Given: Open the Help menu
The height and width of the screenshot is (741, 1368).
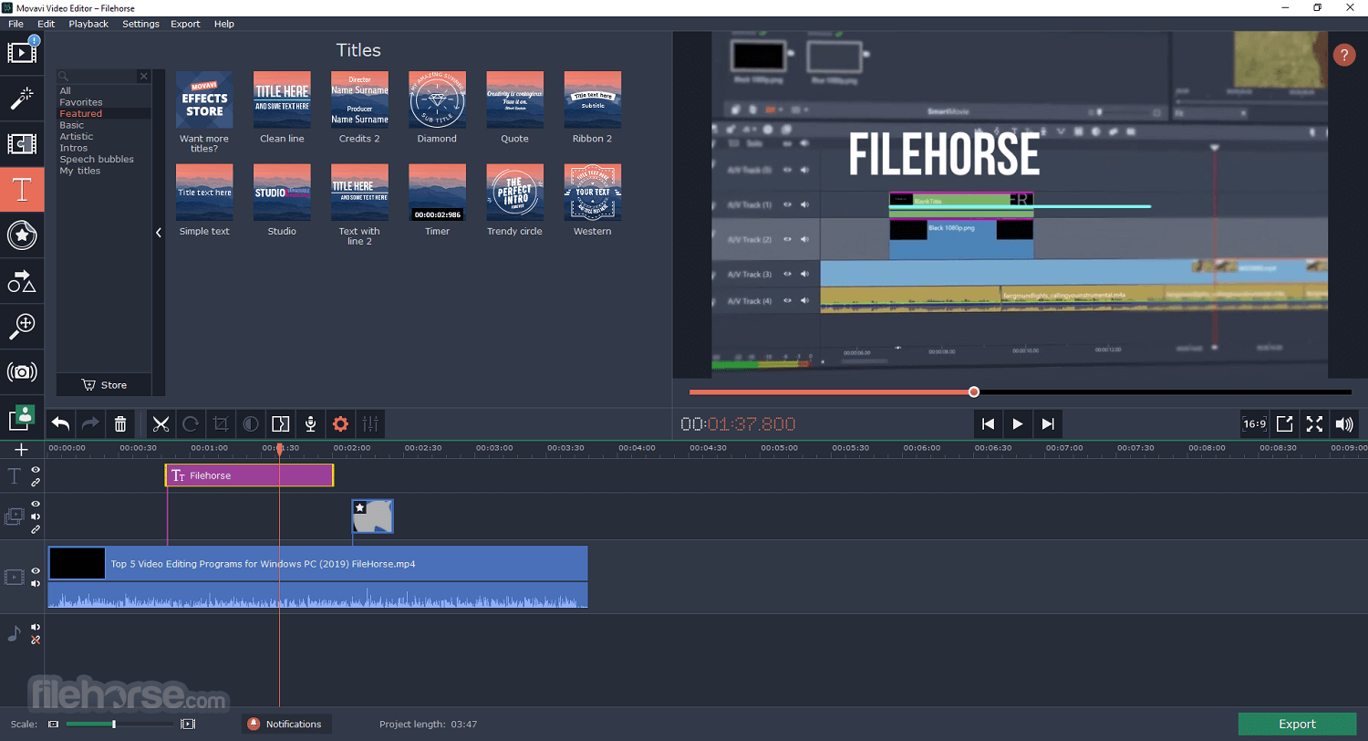Looking at the screenshot, I should 224,24.
